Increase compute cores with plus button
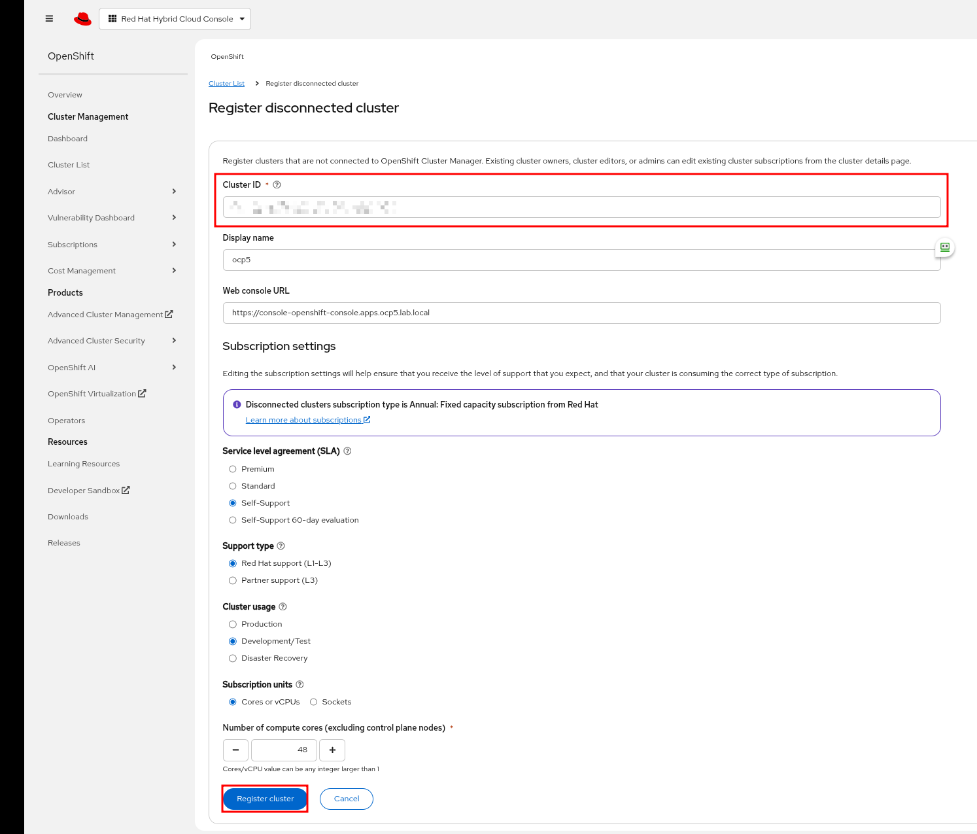Screen dimensions: 977x834 (332, 750)
